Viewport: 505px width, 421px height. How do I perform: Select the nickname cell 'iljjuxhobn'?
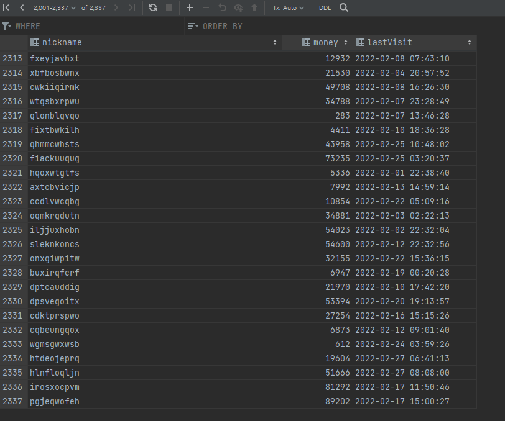point(155,230)
